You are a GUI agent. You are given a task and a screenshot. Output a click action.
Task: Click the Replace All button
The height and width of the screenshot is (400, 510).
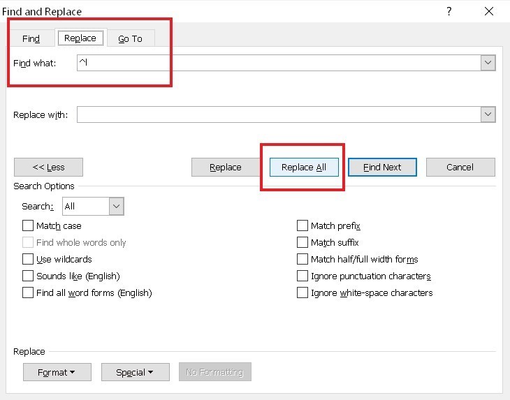click(304, 167)
